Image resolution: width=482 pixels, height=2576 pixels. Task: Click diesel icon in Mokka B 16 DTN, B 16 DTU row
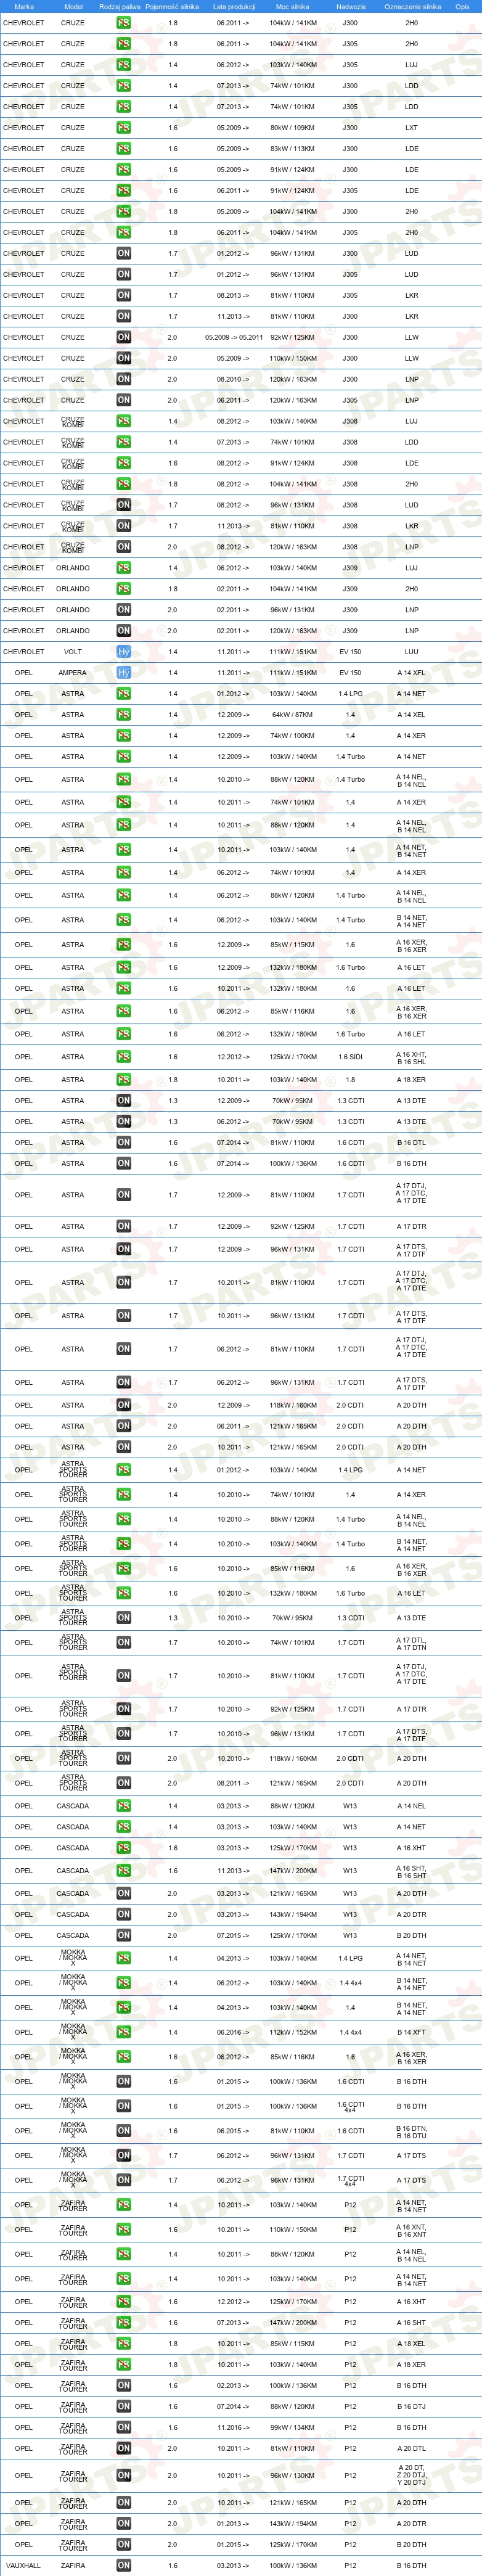123,2131
